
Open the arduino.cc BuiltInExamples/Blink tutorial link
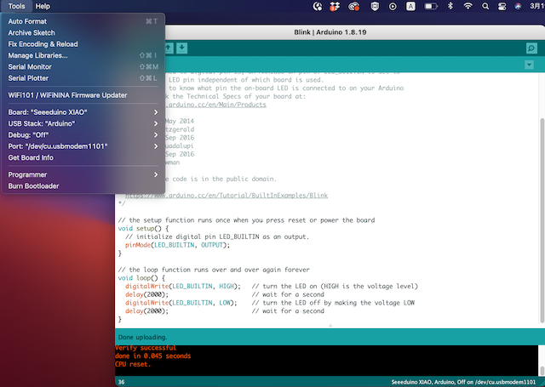[x=227, y=196]
